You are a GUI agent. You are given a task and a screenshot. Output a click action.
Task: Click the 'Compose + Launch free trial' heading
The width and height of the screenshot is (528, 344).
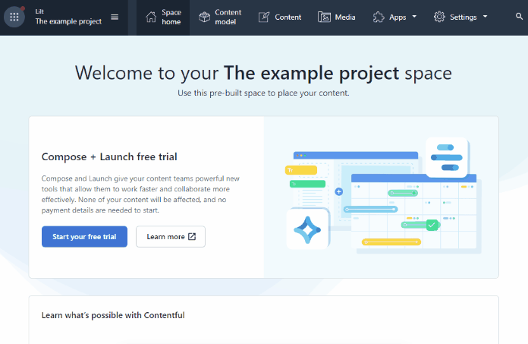(x=109, y=156)
